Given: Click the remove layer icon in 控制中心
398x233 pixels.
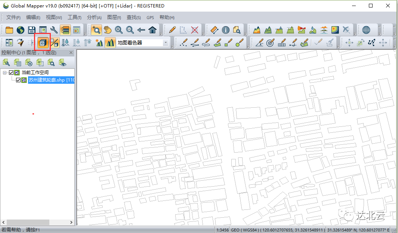Looking at the screenshot, I should (28, 62).
